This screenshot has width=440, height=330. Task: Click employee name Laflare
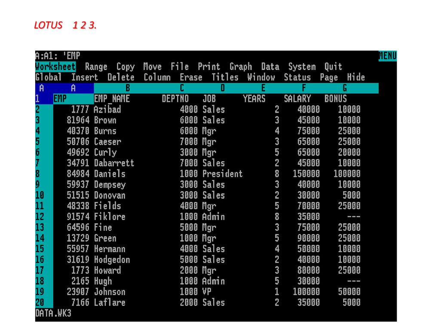click(110, 302)
